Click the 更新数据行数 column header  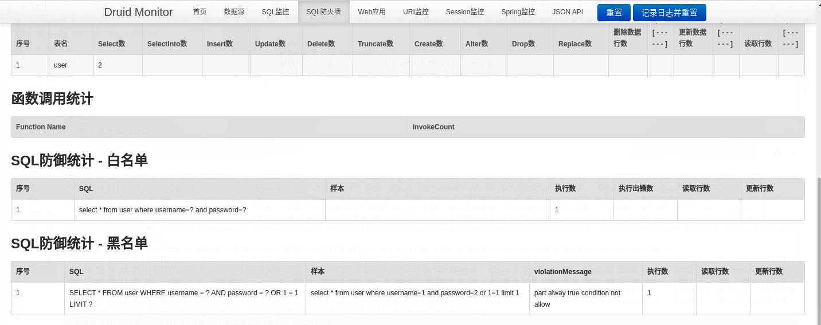coord(693,38)
